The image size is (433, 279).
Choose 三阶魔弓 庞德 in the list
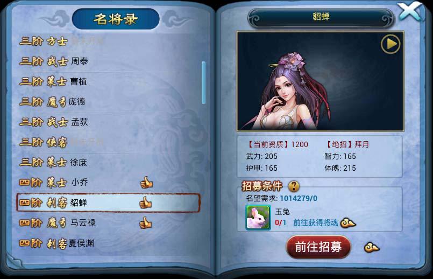click(x=109, y=101)
